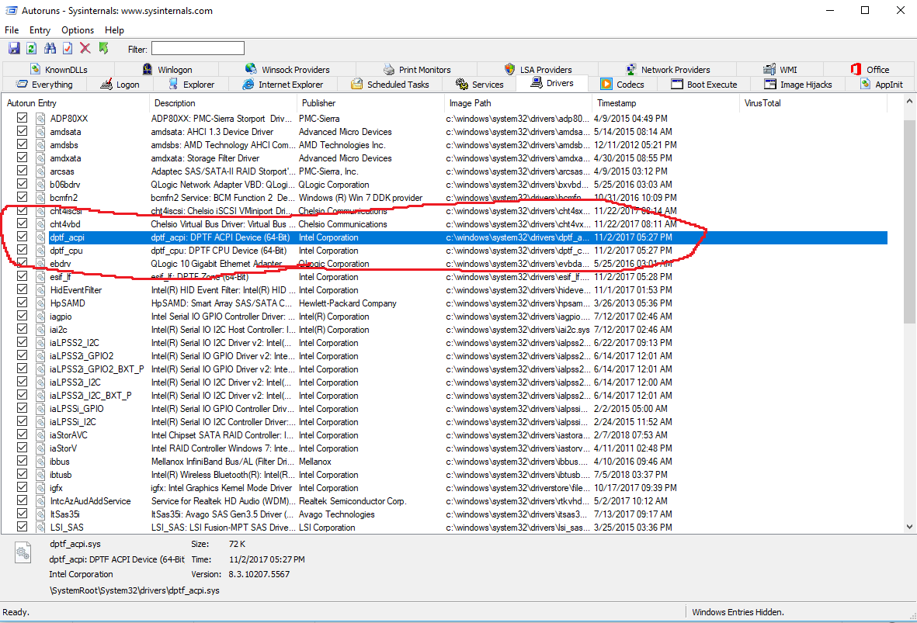
Task: Click the file icon beside iagpio
Action: click(40, 317)
